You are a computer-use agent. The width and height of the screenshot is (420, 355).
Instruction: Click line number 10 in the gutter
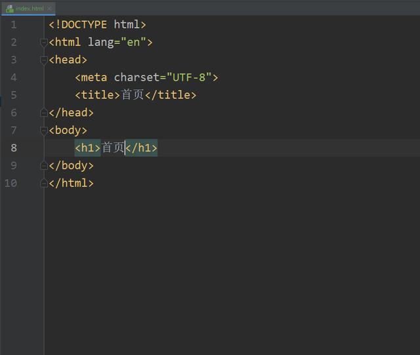tap(10, 183)
